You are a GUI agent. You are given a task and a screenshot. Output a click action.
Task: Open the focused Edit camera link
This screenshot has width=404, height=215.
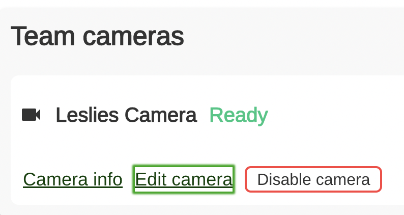(184, 179)
